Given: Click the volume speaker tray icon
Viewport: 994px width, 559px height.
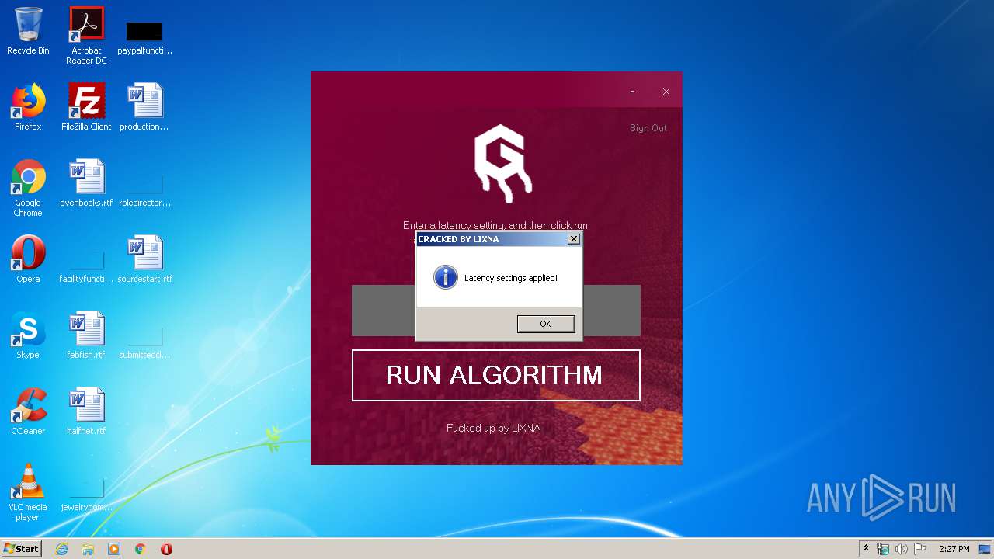Looking at the screenshot, I should 901,549.
